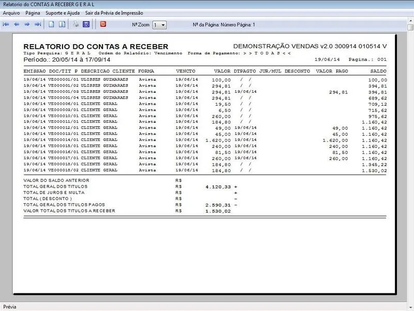Click the next page arrow

click(27, 24)
